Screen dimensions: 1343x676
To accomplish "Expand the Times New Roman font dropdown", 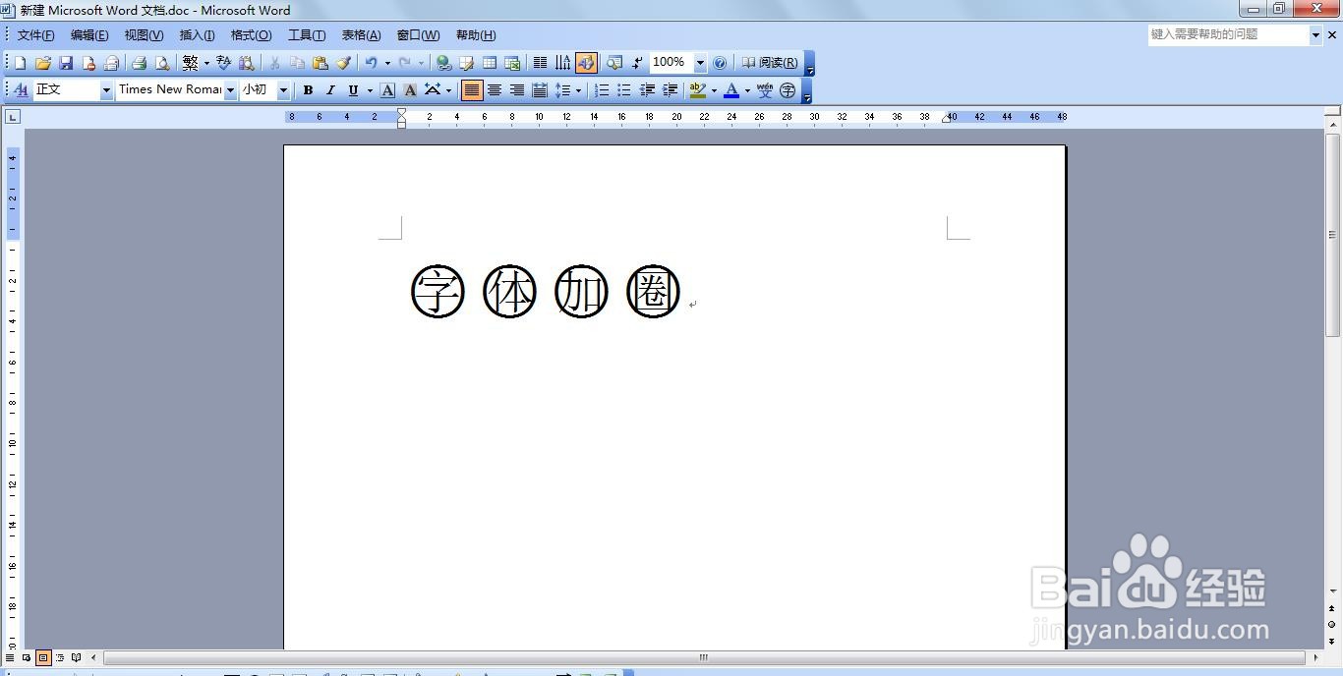I will click(230, 90).
